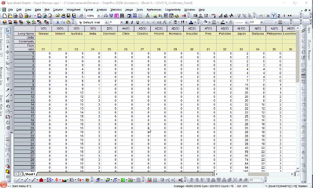
Task: Click the AU : ON status bar indicator
Action: coord(242,186)
